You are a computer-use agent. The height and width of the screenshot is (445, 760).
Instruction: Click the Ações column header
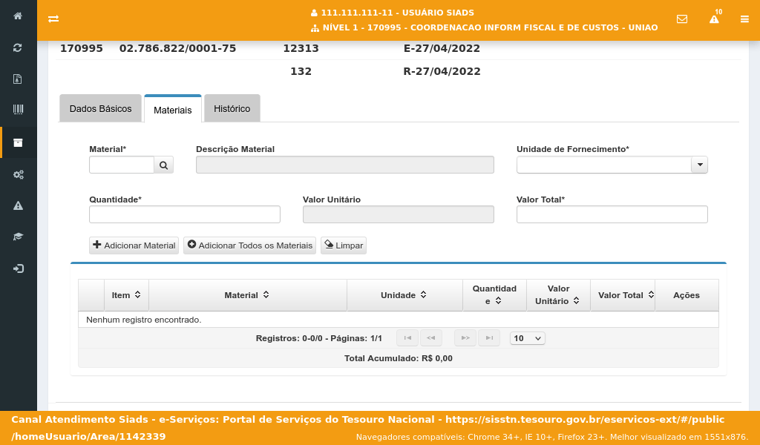(x=687, y=295)
